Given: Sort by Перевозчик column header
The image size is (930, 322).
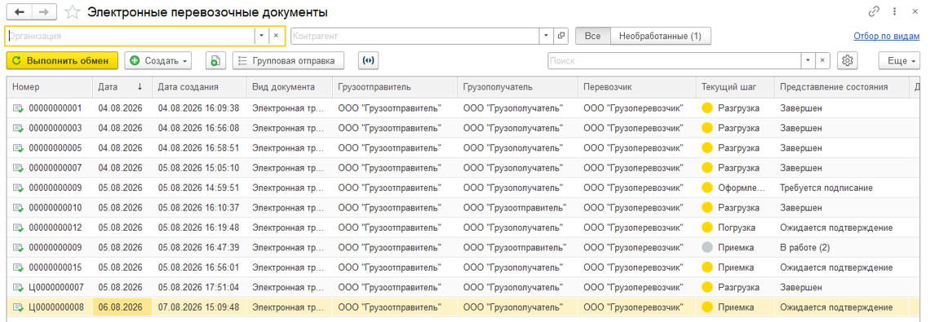Looking at the screenshot, I should (637, 86).
